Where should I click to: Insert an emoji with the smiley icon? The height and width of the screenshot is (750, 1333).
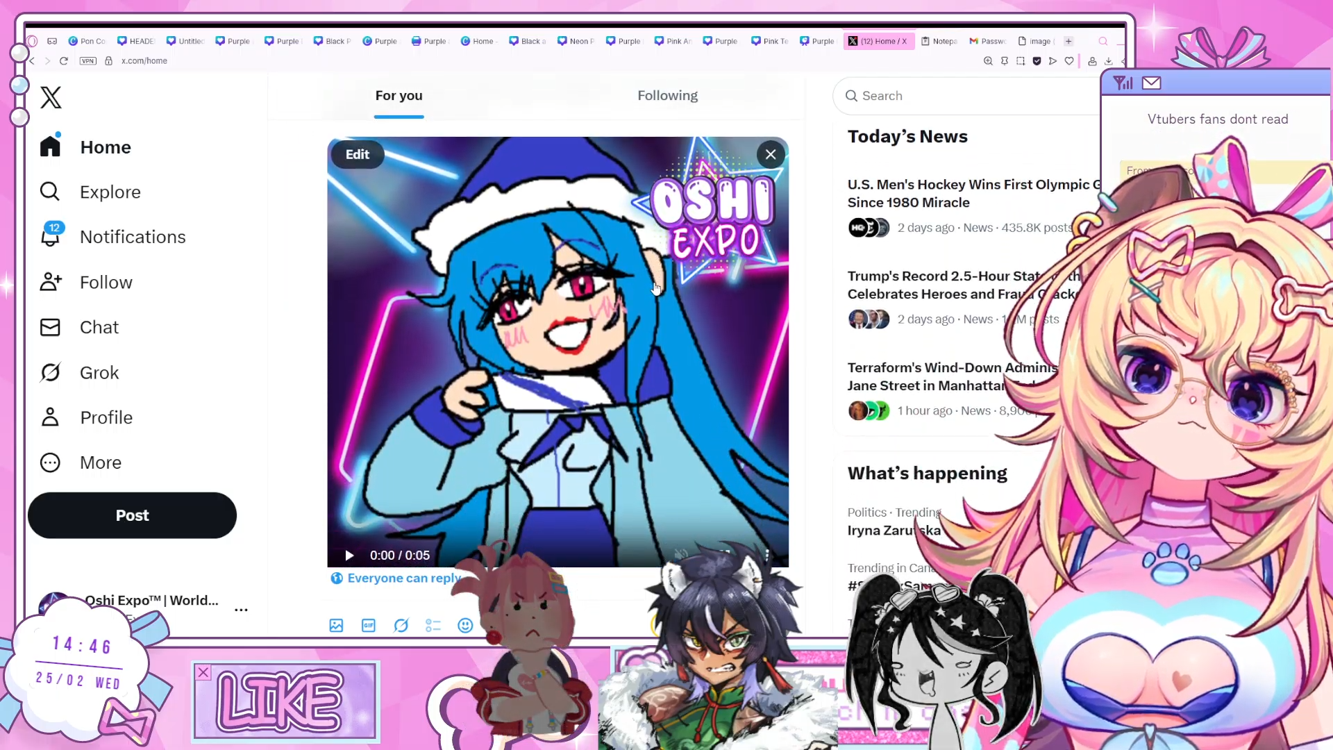pos(465,626)
